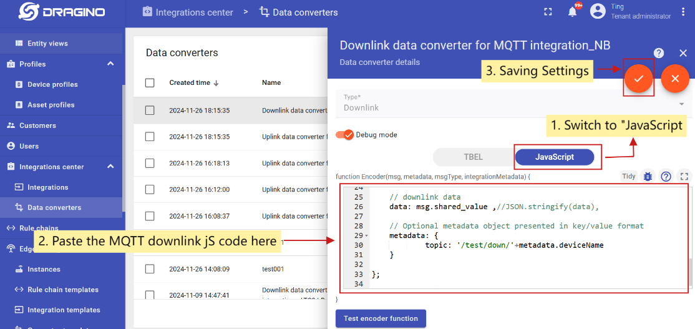The width and height of the screenshot is (695, 329).
Task: Open Rule chains in sidebar
Action: (61, 228)
